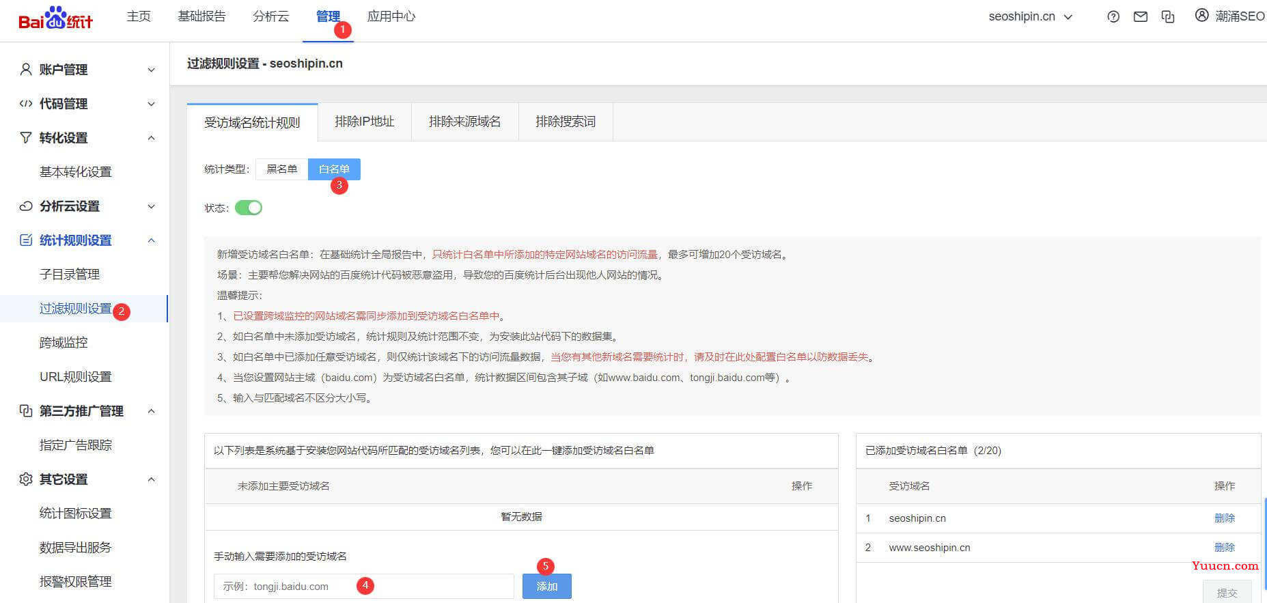Click the person icon beside 账户管理
1267x603 pixels.
coord(26,69)
